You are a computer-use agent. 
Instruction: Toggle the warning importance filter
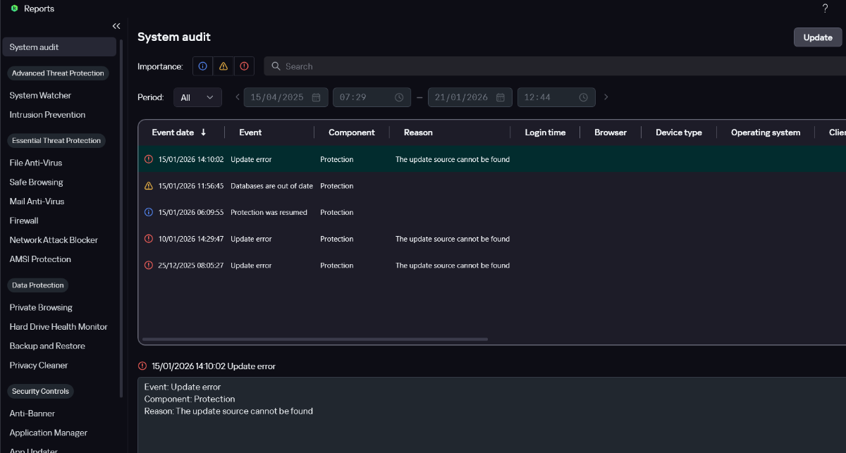[x=223, y=66]
